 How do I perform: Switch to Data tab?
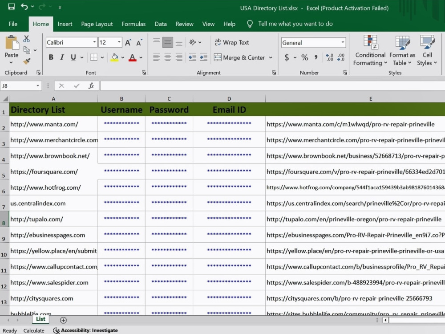coord(161,24)
